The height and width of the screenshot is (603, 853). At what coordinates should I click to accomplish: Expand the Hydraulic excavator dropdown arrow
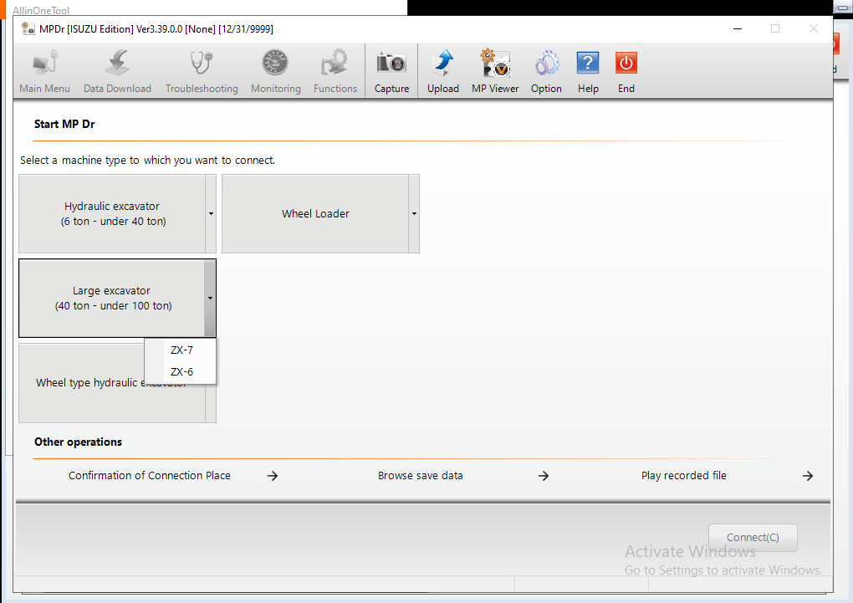tap(211, 214)
